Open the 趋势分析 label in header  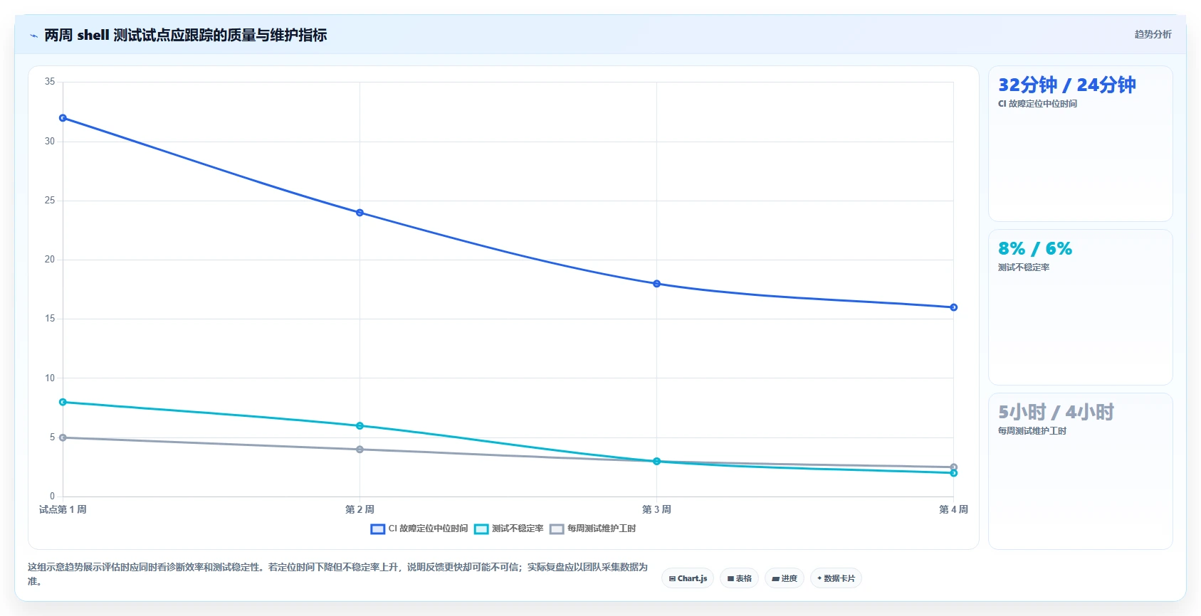(x=1153, y=34)
